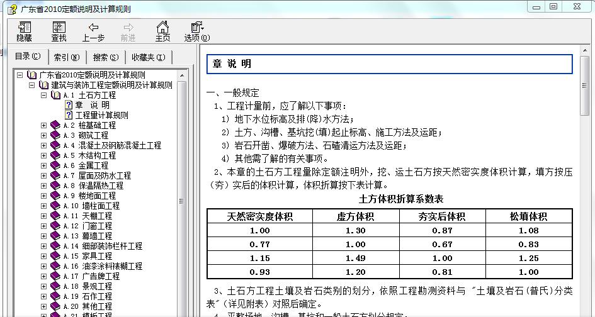The width and height of the screenshot is (595, 317).
Task: Expand the A.19 石作工程 node
Action: [x=43, y=296]
